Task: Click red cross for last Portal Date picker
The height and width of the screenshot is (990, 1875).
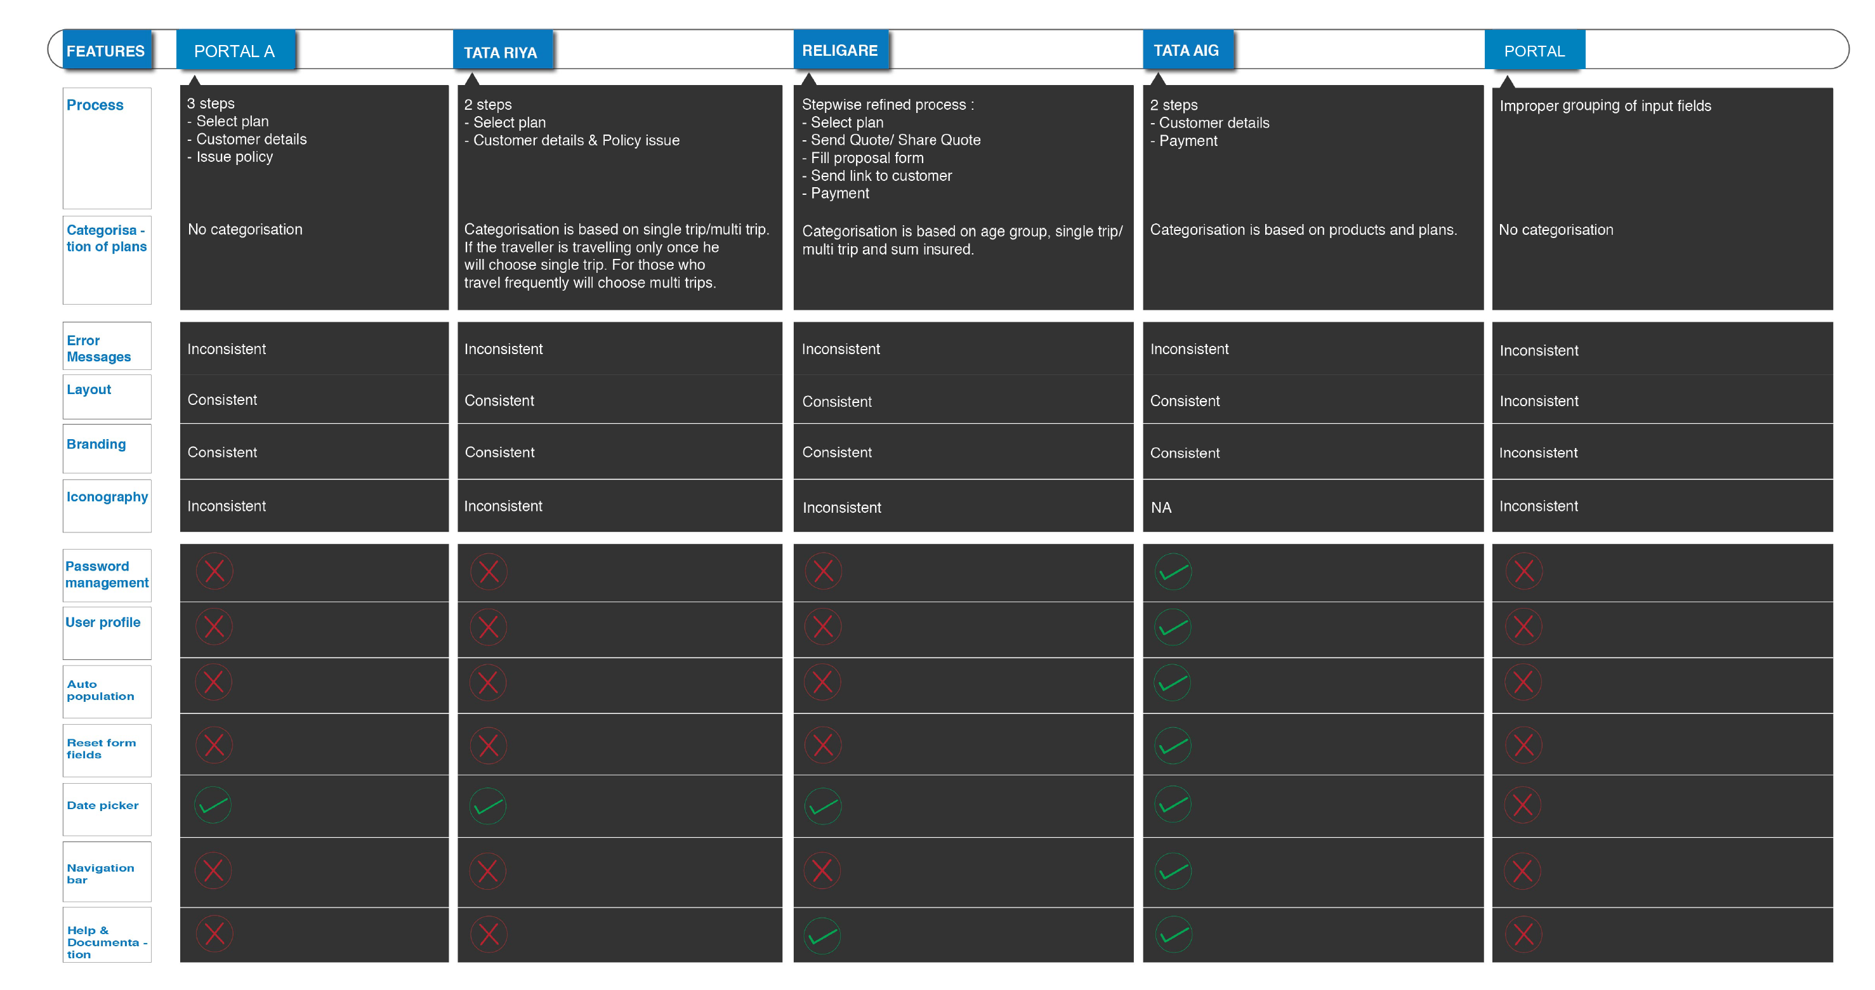Action: coord(1523,805)
